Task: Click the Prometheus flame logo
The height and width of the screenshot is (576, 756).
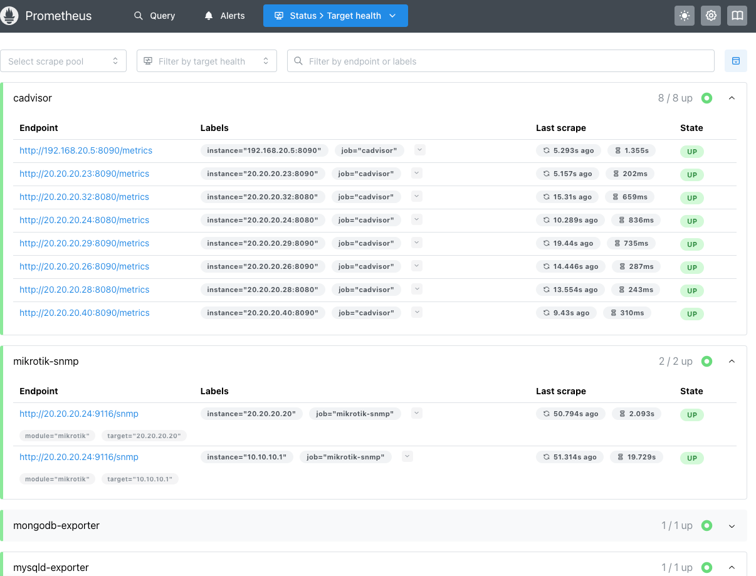Action: (x=9, y=16)
